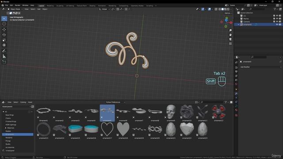Select the skull asset thumbnail ornament9
The width and height of the screenshot is (283, 159).
(x=171, y=113)
